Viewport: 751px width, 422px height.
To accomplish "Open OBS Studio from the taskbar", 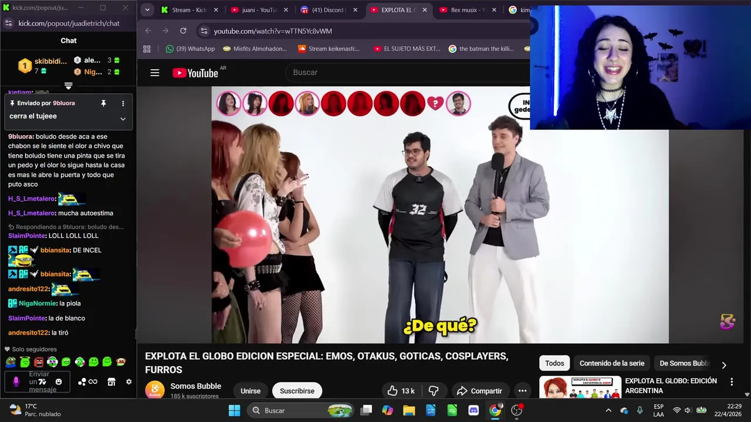I will coord(516,410).
